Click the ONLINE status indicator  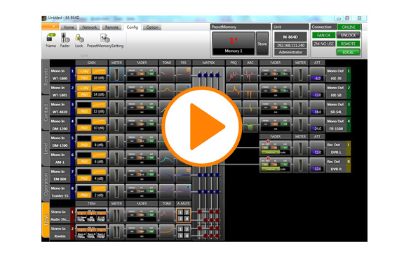[349, 27]
